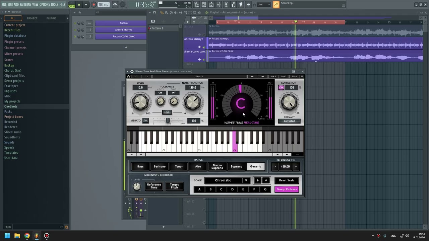Select the Soprano range button
Screen dimensions: 429x241
tap(236, 167)
